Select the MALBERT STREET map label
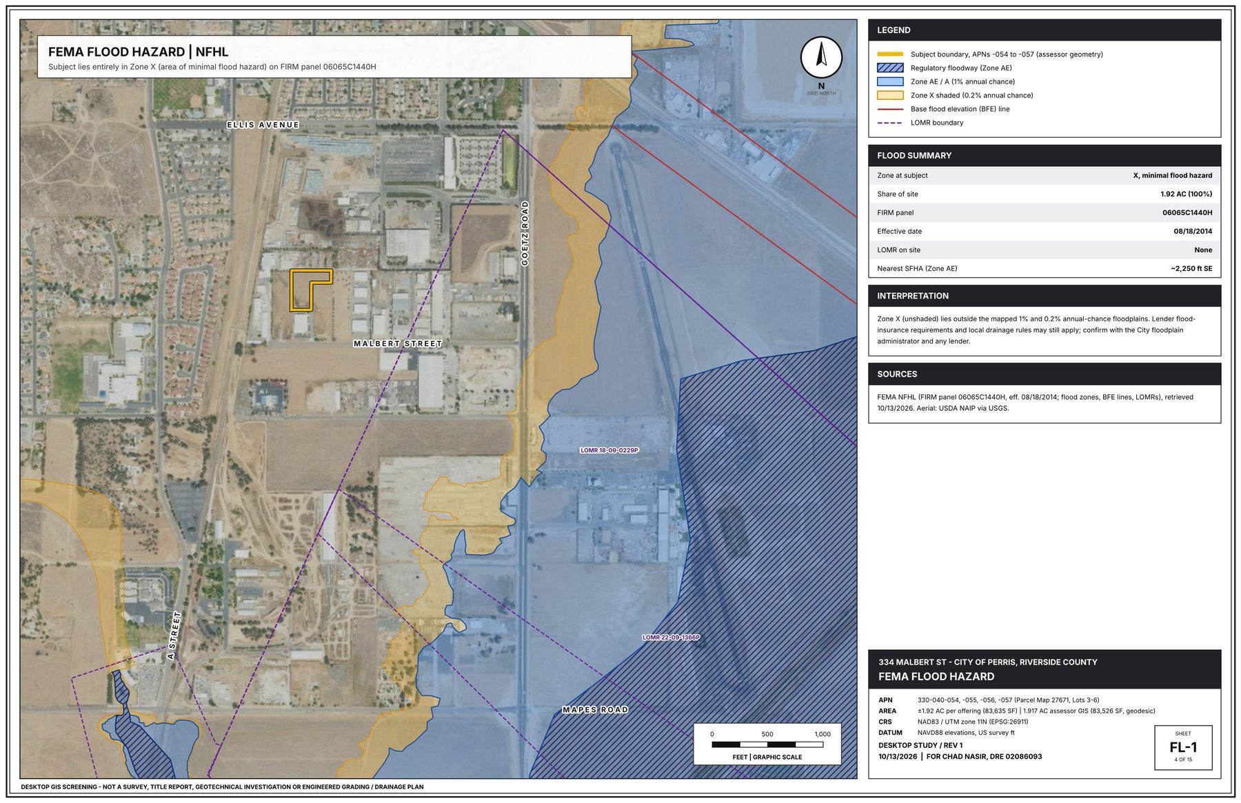 (x=398, y=343)
